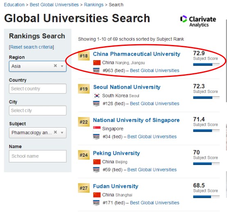
Task: Click the South Korea flag icon
Action: tap(97, 96)
